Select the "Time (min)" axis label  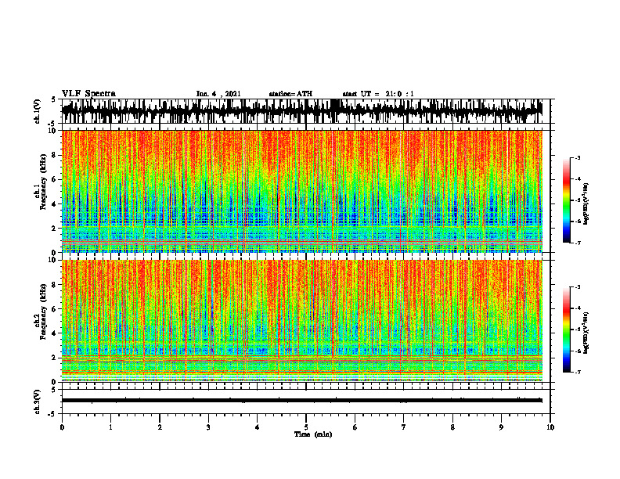pyautogui.click(x=313, y=434)
